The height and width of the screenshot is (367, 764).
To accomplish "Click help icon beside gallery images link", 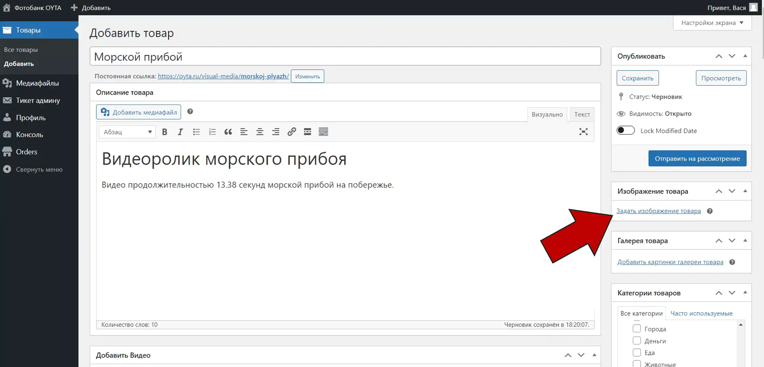I will click(732, 262).
